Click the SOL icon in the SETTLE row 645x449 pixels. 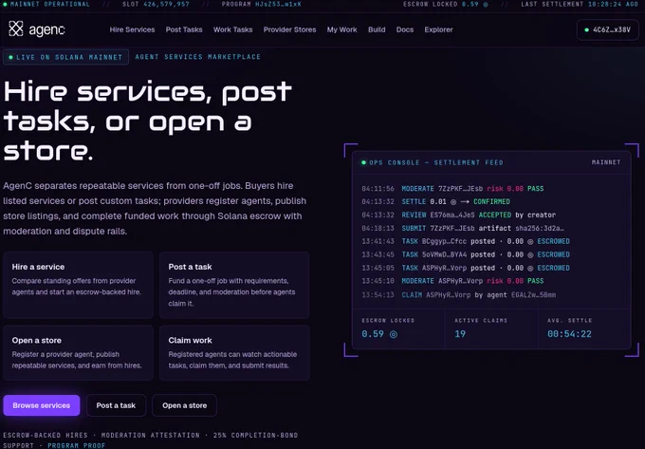(x=452, y=202)
